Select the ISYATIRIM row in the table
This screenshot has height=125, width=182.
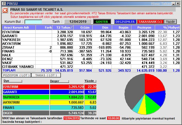pos(91,32)
